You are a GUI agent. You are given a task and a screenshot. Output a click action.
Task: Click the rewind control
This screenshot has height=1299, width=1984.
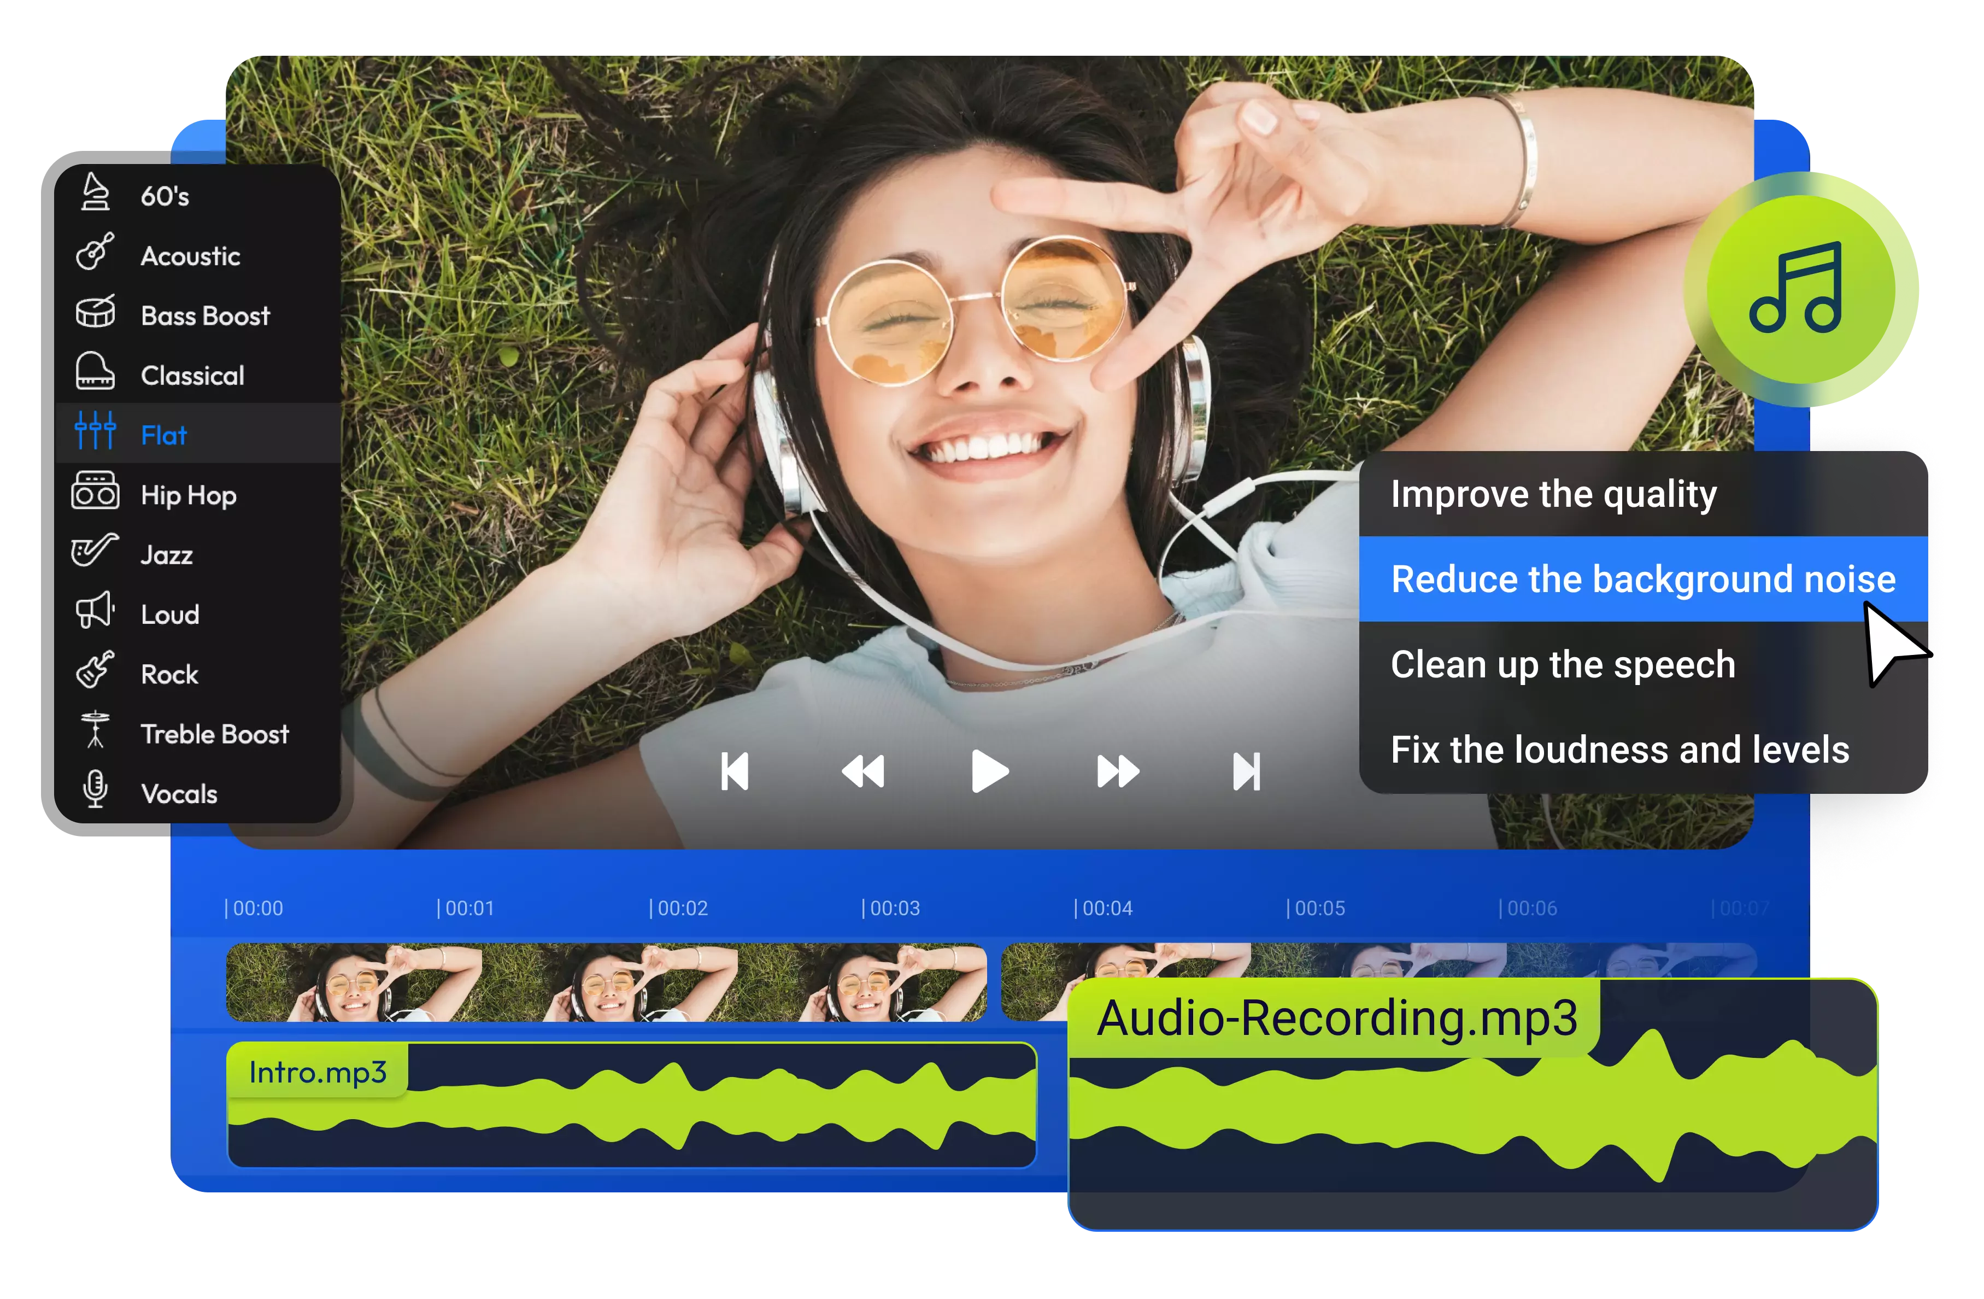coord(863,771)
